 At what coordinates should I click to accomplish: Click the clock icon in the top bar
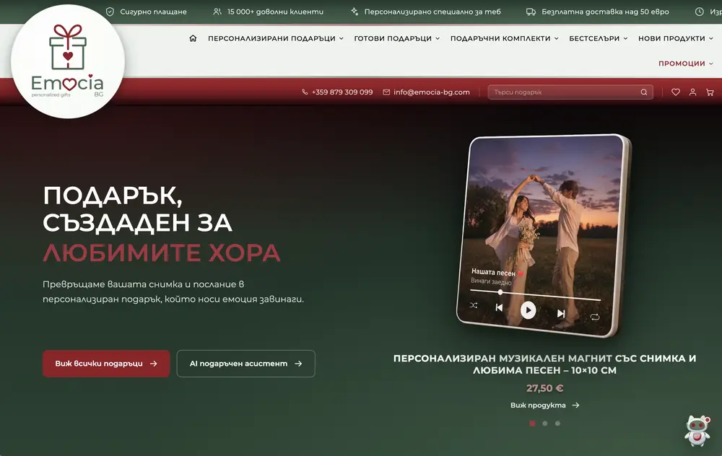click(x=700, y=12)
